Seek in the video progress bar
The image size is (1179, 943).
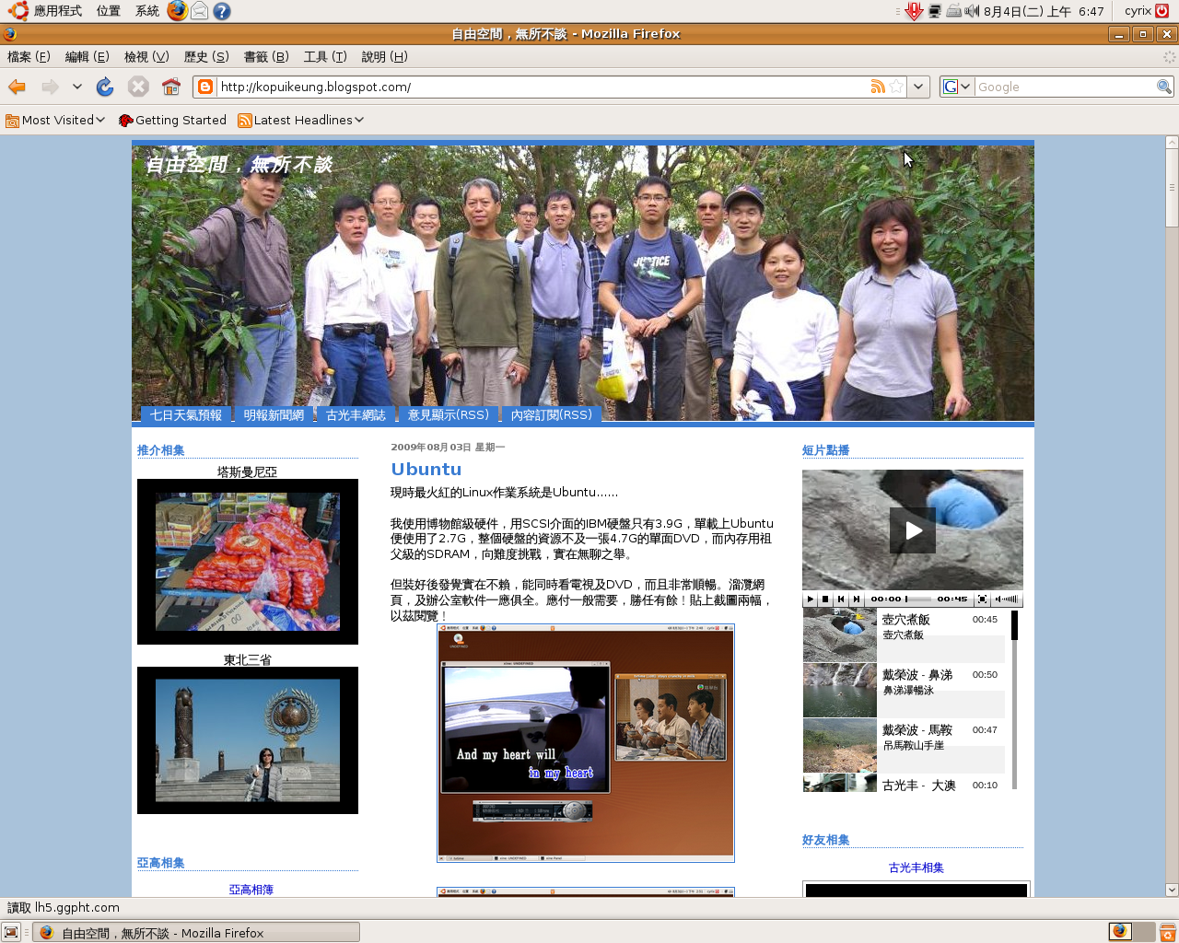pyautogui.click(x=918, y=599)
